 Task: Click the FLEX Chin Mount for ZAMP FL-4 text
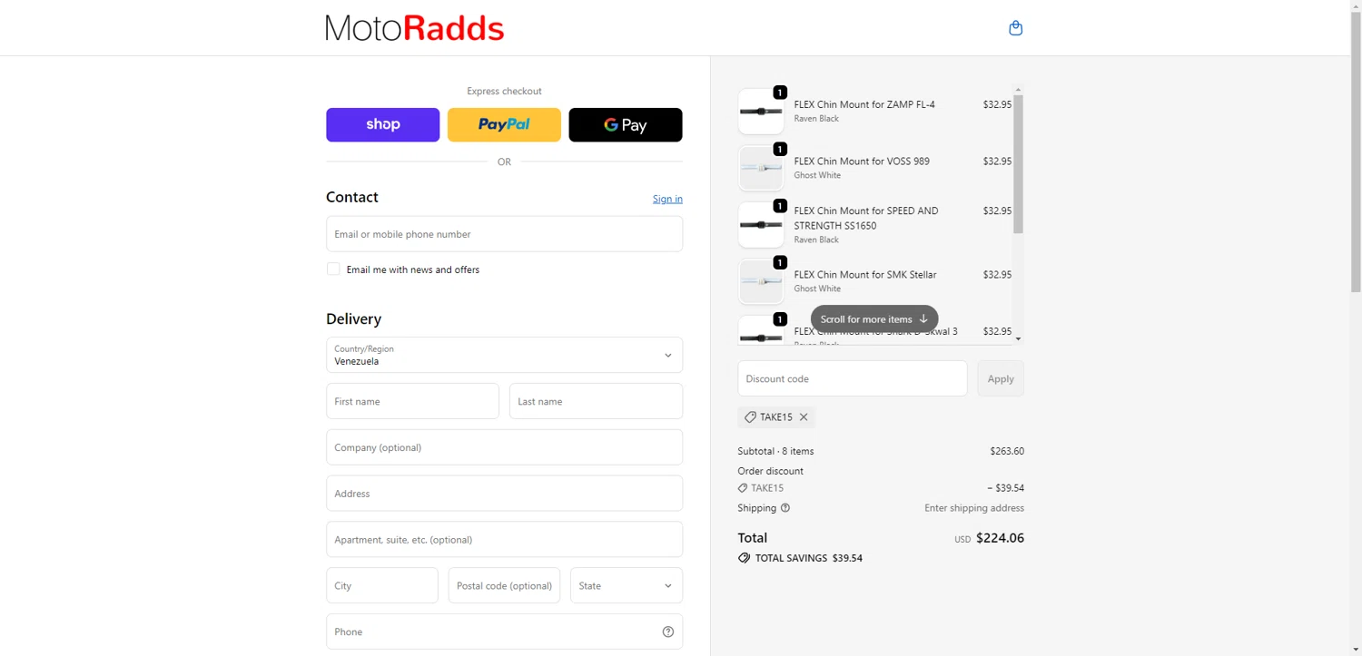tap(864, 104)
